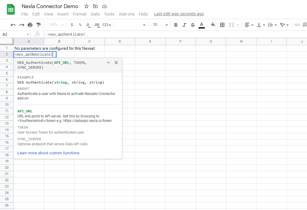
Task: Open the text color picker
Action: tap(202, 25)
